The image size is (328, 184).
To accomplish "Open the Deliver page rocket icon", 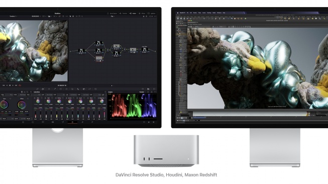I will coord(92,122).
